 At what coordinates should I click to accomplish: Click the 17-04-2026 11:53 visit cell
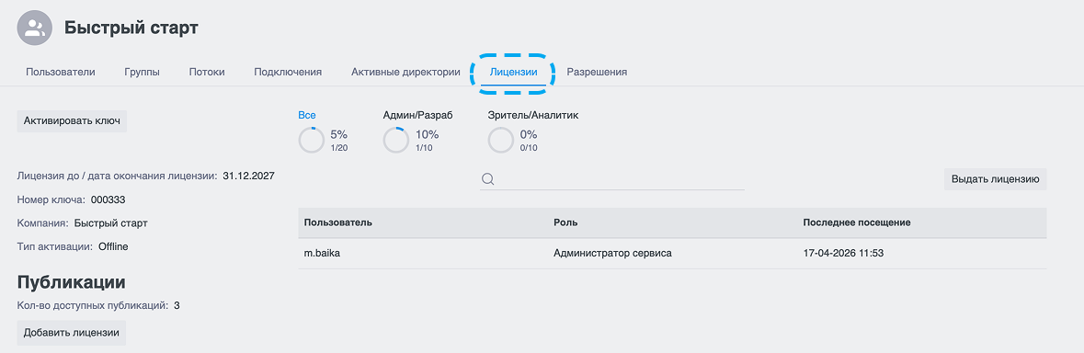coord(843,254)
